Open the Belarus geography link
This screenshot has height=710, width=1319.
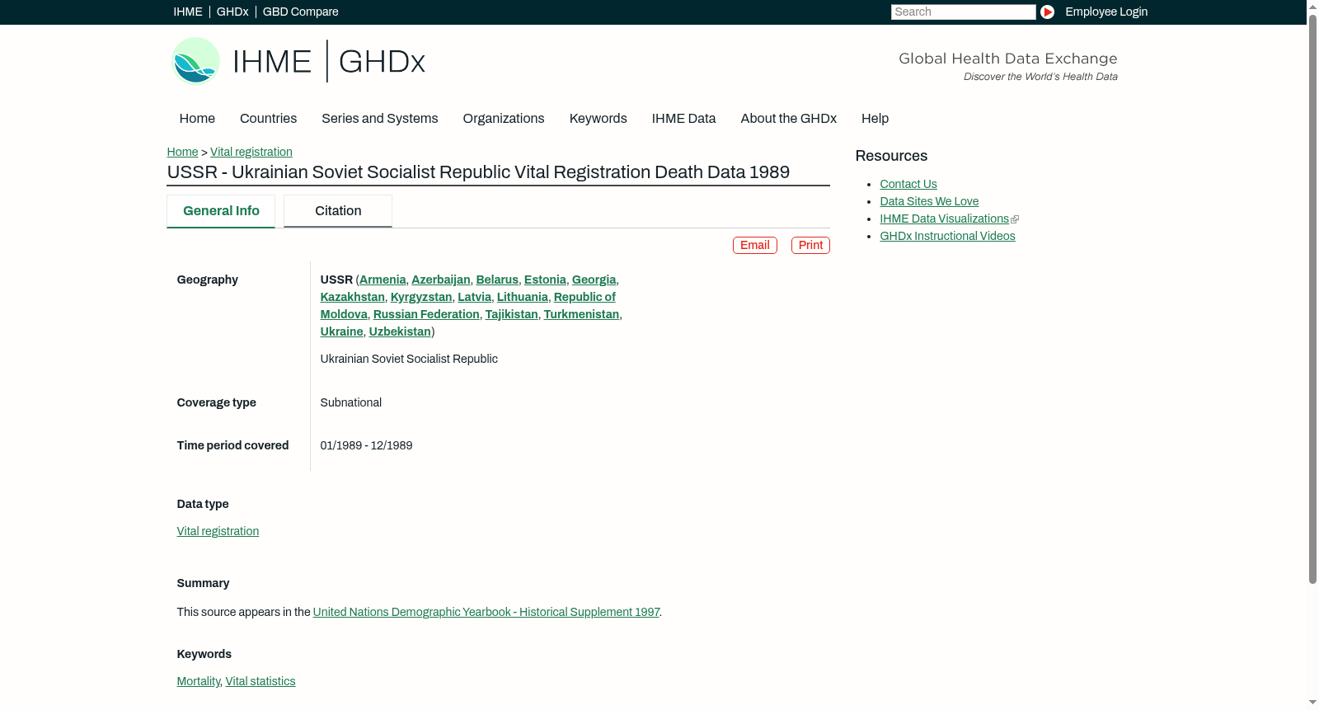click(497, 280)
